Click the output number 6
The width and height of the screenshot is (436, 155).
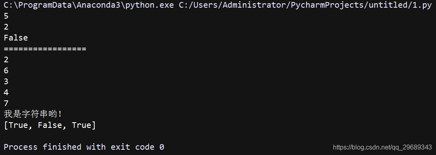pyautogui.click(x=6, y=71)
